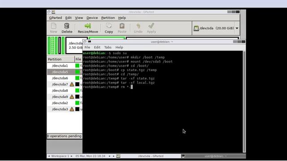Select the /dev/sda5 partition row
The image size is (287, 161).
[x=65, y=72]
